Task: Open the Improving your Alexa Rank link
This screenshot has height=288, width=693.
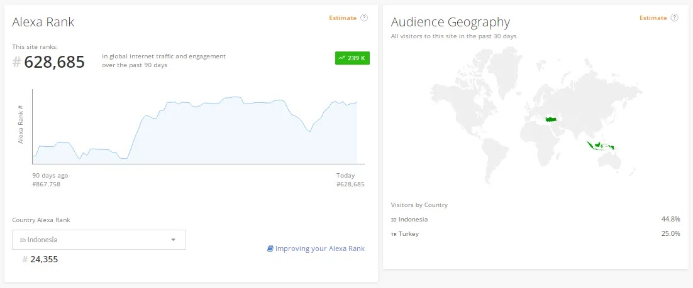Action: tap(320, 248)
